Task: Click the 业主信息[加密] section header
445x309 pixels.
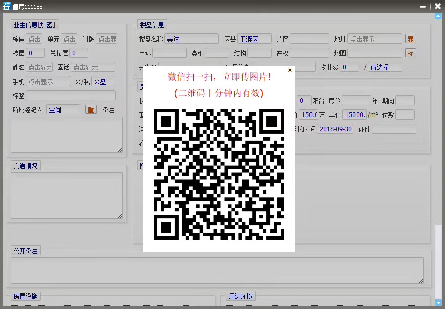Action: 34,25
